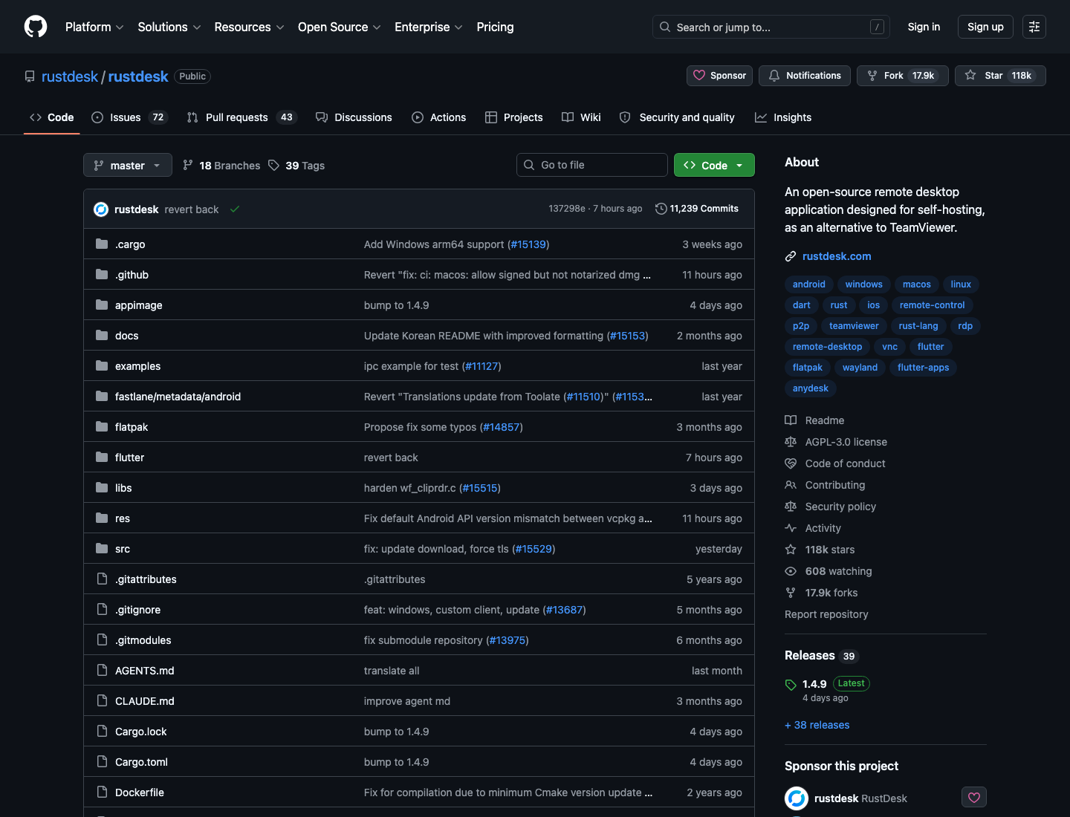Click the rustdesk avatar in the commit header

pos(101,209)
